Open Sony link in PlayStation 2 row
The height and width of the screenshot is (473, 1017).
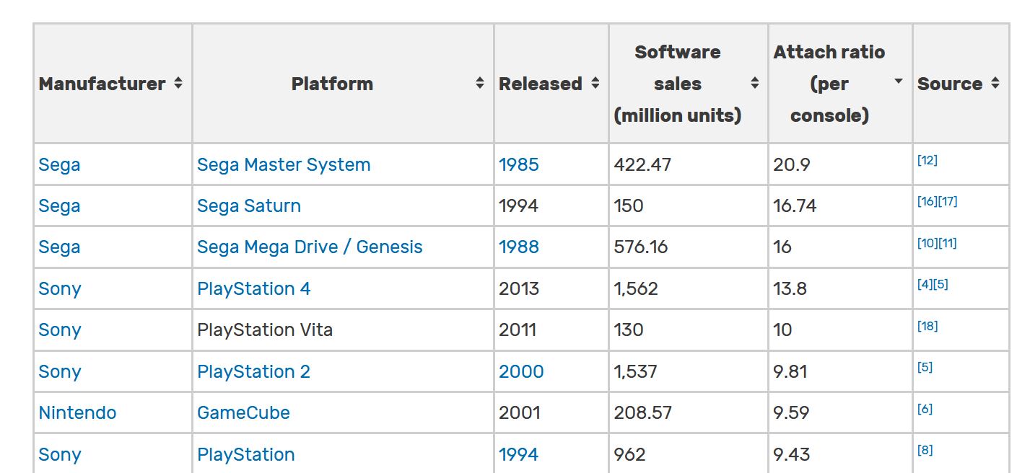pyautogui.click(x=60, y=371)
